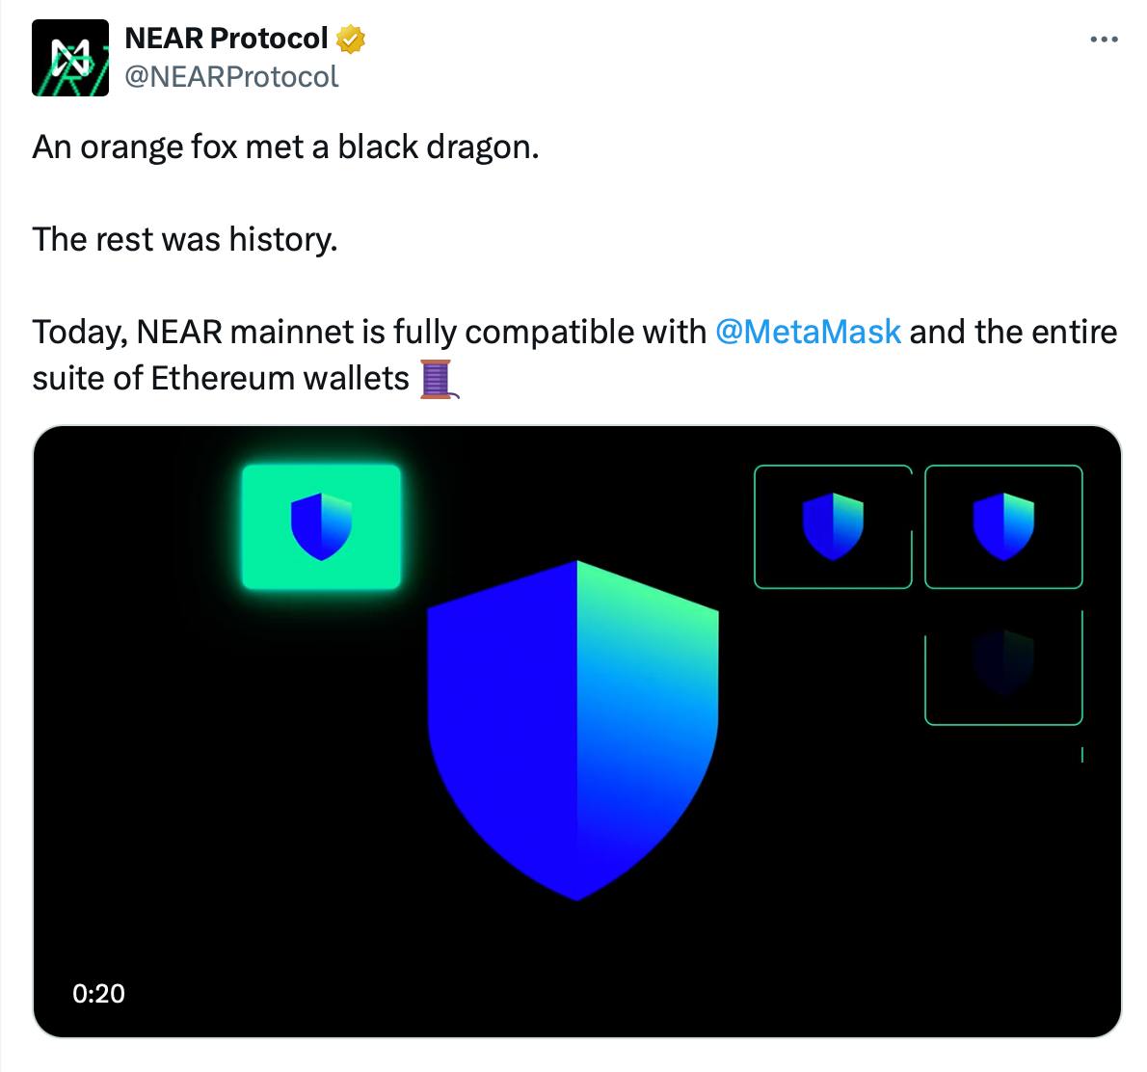Follow the @MetaMask mention link
Screen dimensions: 1147x1072
click(808, 332)
